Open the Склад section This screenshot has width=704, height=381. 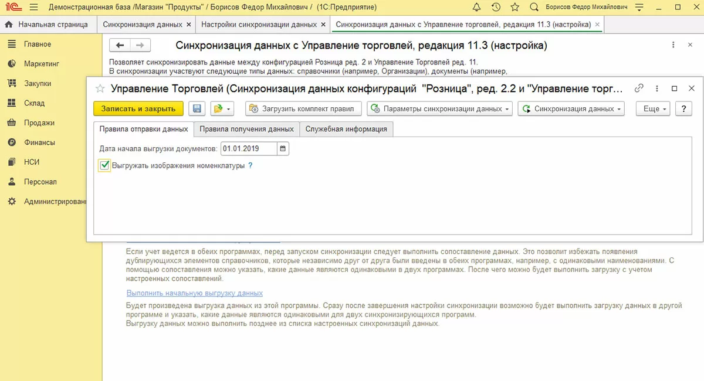[x=34, y=103]
